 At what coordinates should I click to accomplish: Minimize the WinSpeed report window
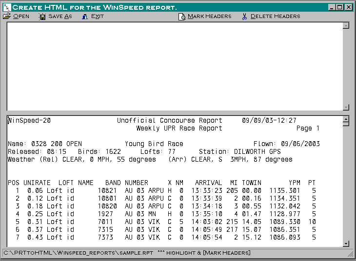pyautogui.click(x=332, y=7)
